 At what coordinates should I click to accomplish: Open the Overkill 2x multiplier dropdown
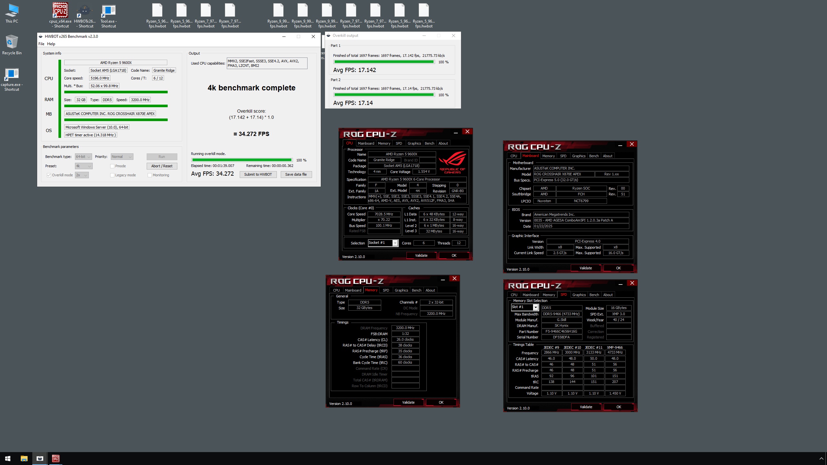[82, 175]
